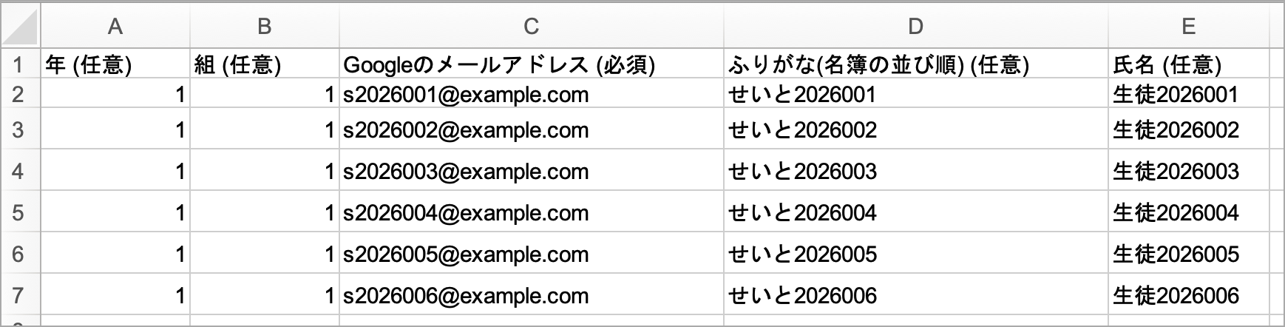Select column B header
1285x327 pixels.
click(x=264, y=26)
